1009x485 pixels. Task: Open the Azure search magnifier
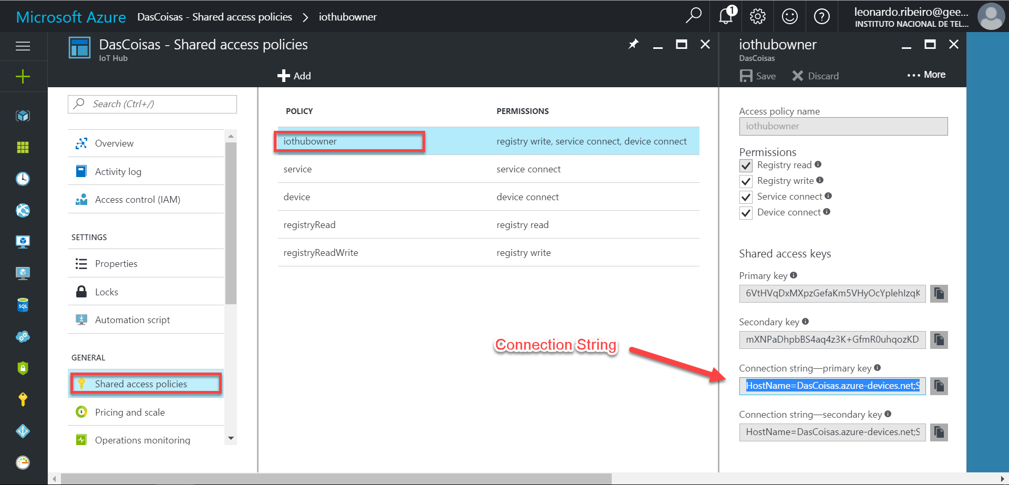693,16
